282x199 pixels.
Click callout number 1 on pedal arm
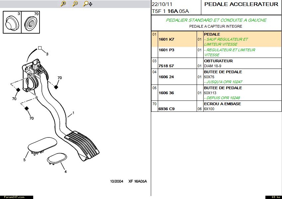tap(73, 113)
